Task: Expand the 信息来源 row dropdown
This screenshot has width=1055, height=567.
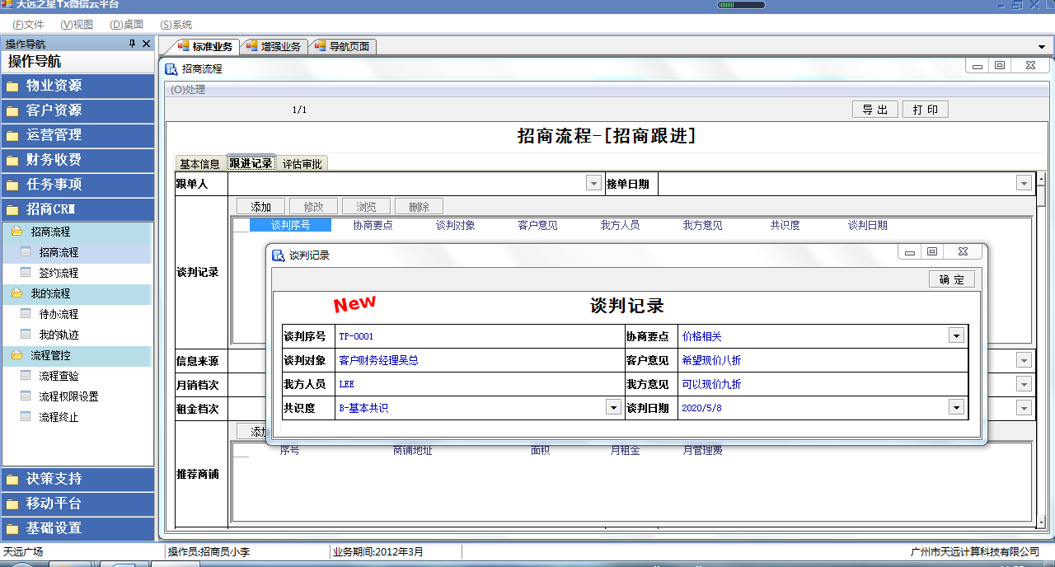Action: (1024, 360)
